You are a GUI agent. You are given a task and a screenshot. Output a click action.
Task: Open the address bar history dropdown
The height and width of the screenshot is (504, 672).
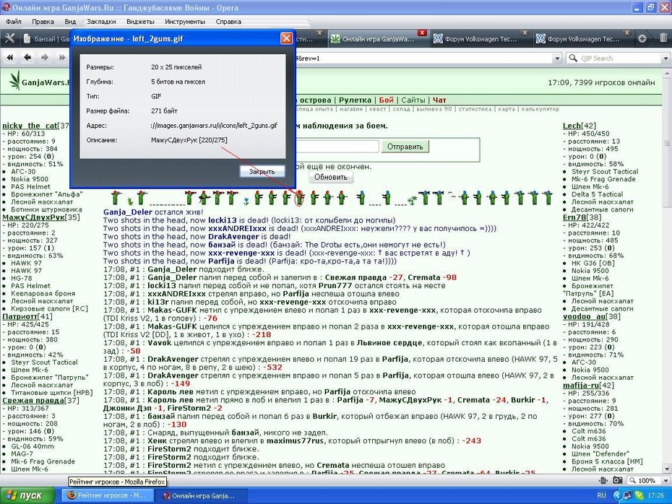[x=556, y=58]
